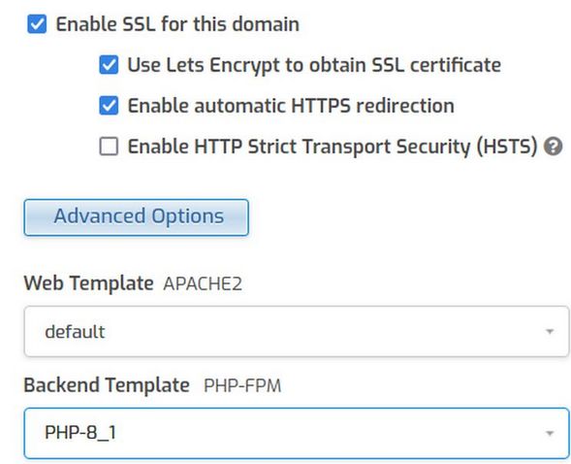Viewport: 571px width, 464px height.
Task: Click the "Use Lets Encrypt to obtain SSL certificate" label
Action: tap(314, 66)
